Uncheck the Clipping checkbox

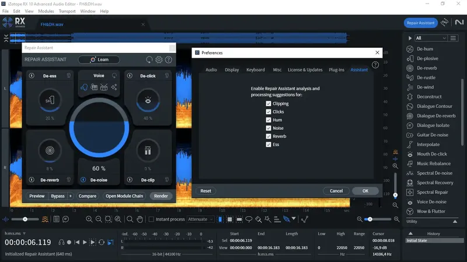point(269,104)
